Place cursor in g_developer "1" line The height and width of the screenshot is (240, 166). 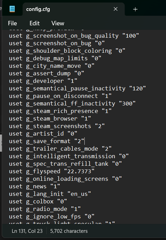pos(43,81)
